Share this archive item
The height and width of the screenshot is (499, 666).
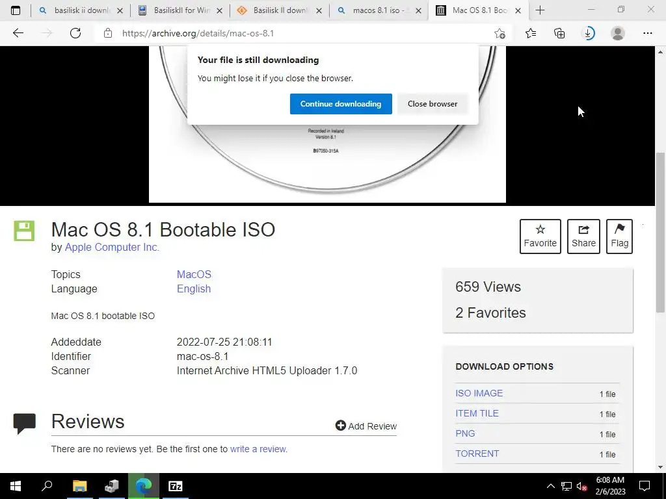point(583,237)
